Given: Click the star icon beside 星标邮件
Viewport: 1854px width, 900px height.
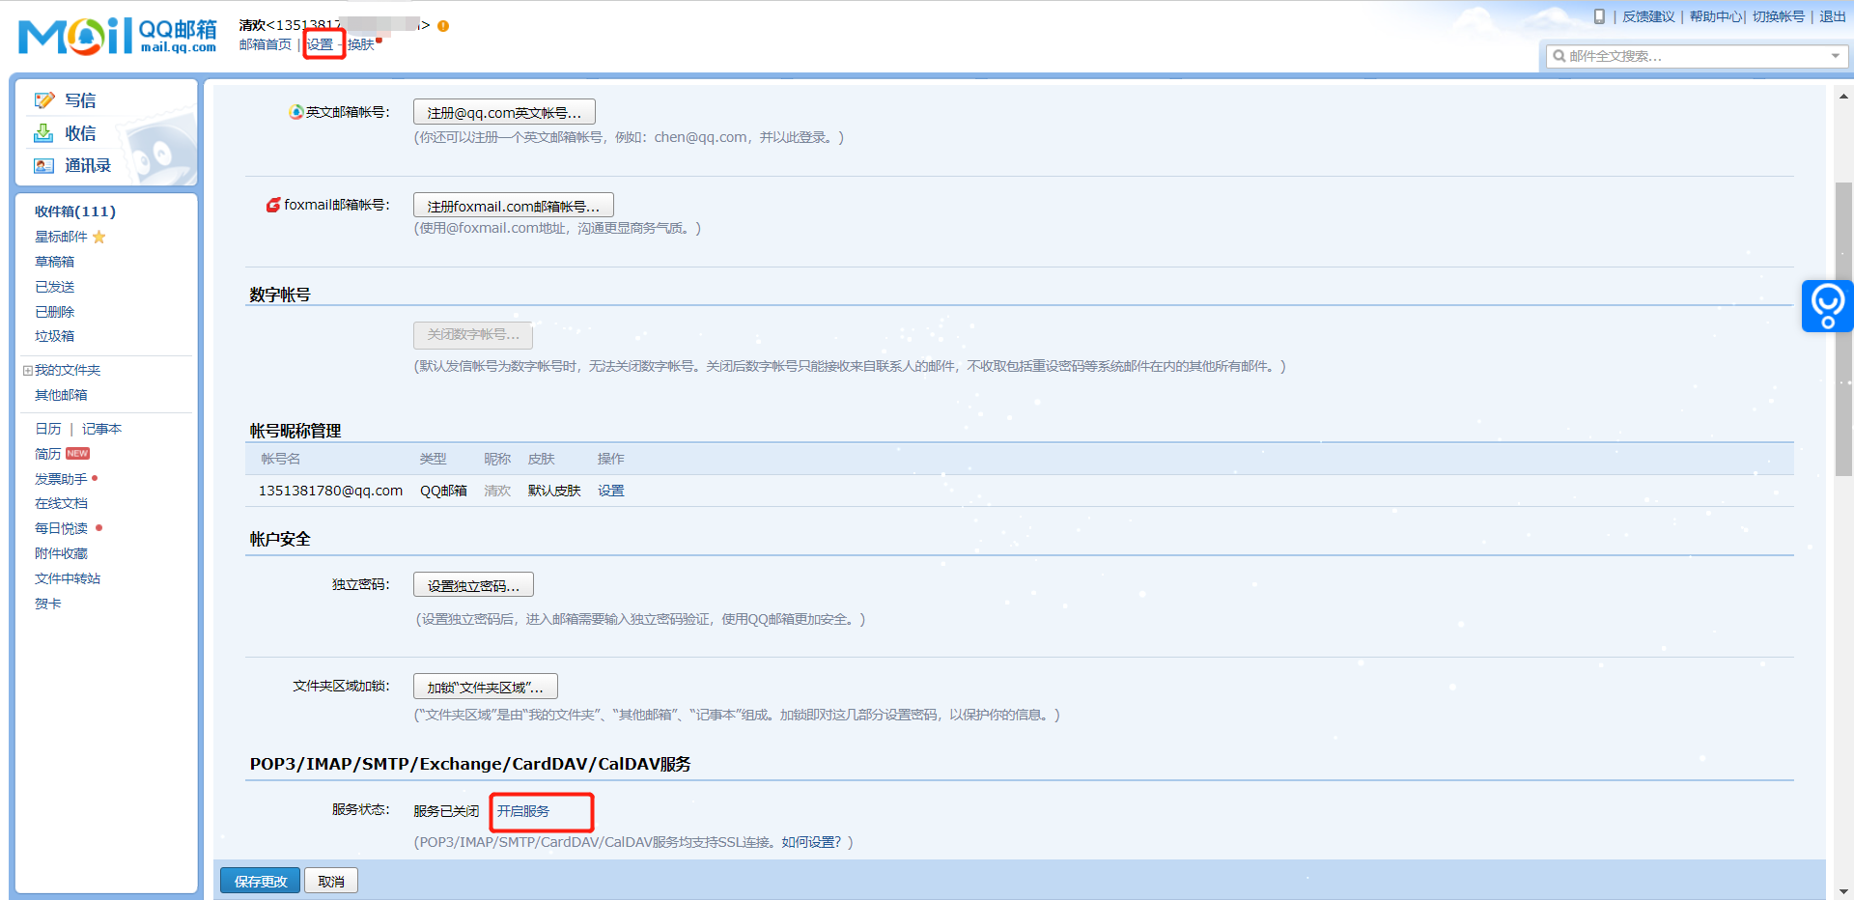Looking at the screenshot, I should [x=98, y=237].
